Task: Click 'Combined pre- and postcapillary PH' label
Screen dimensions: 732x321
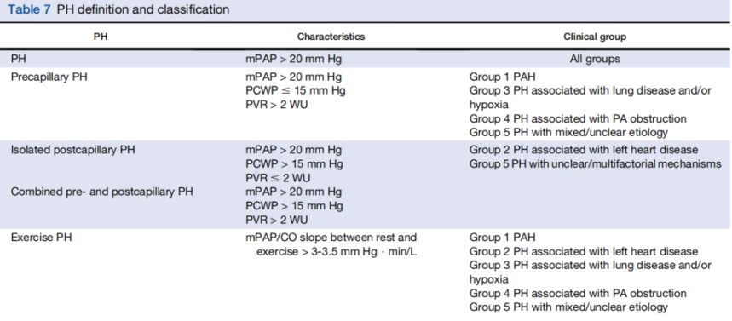Action: pos(101,192)
